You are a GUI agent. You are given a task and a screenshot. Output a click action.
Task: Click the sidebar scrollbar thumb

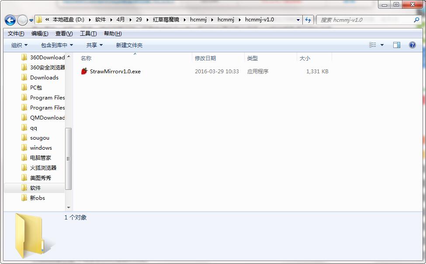pyautogui.click(x=69, y=158)
